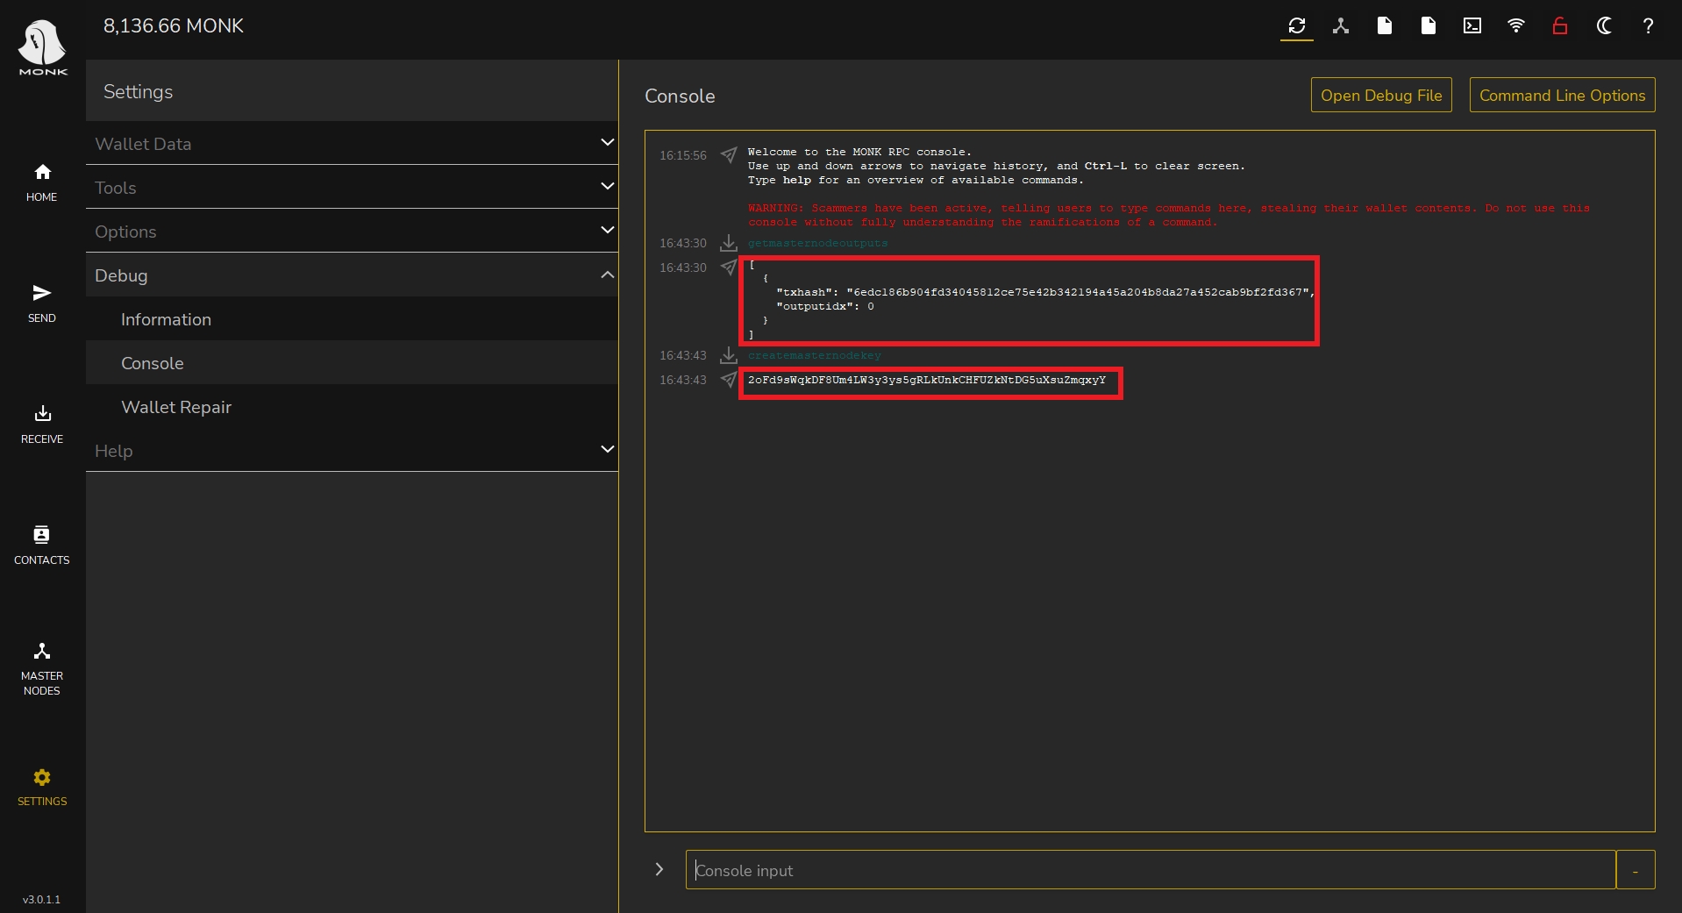
Task: Open help with the question mark icon
Action: coord(1648,26)
